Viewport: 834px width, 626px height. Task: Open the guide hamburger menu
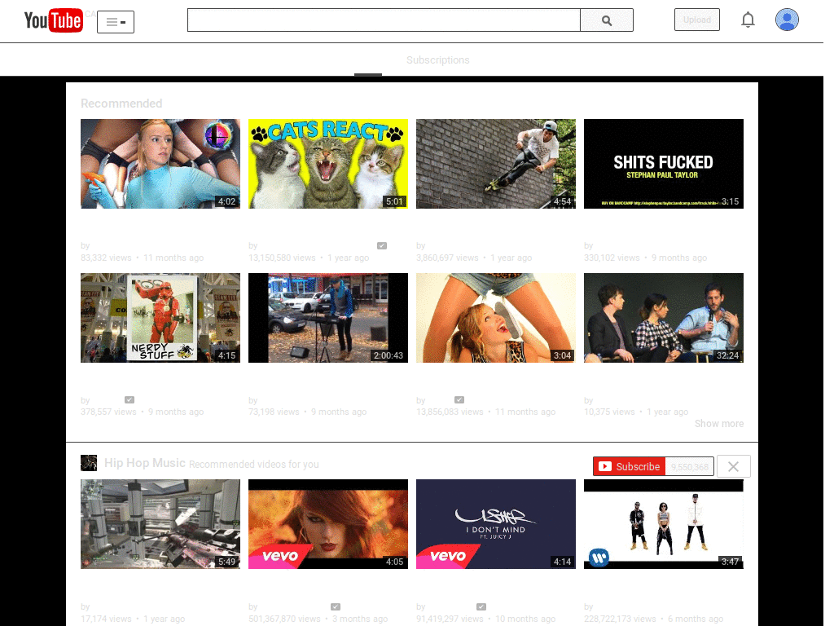(x=116, y=22)
